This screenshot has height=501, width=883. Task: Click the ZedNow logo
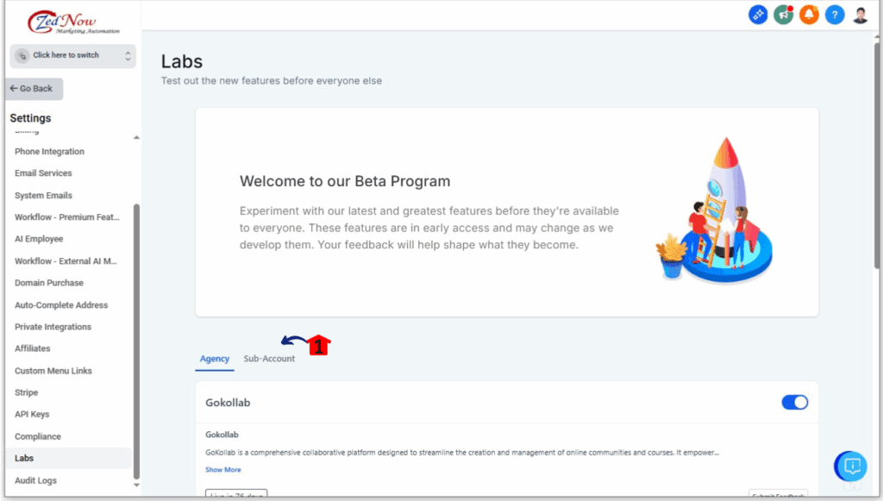tap(73, 22)
